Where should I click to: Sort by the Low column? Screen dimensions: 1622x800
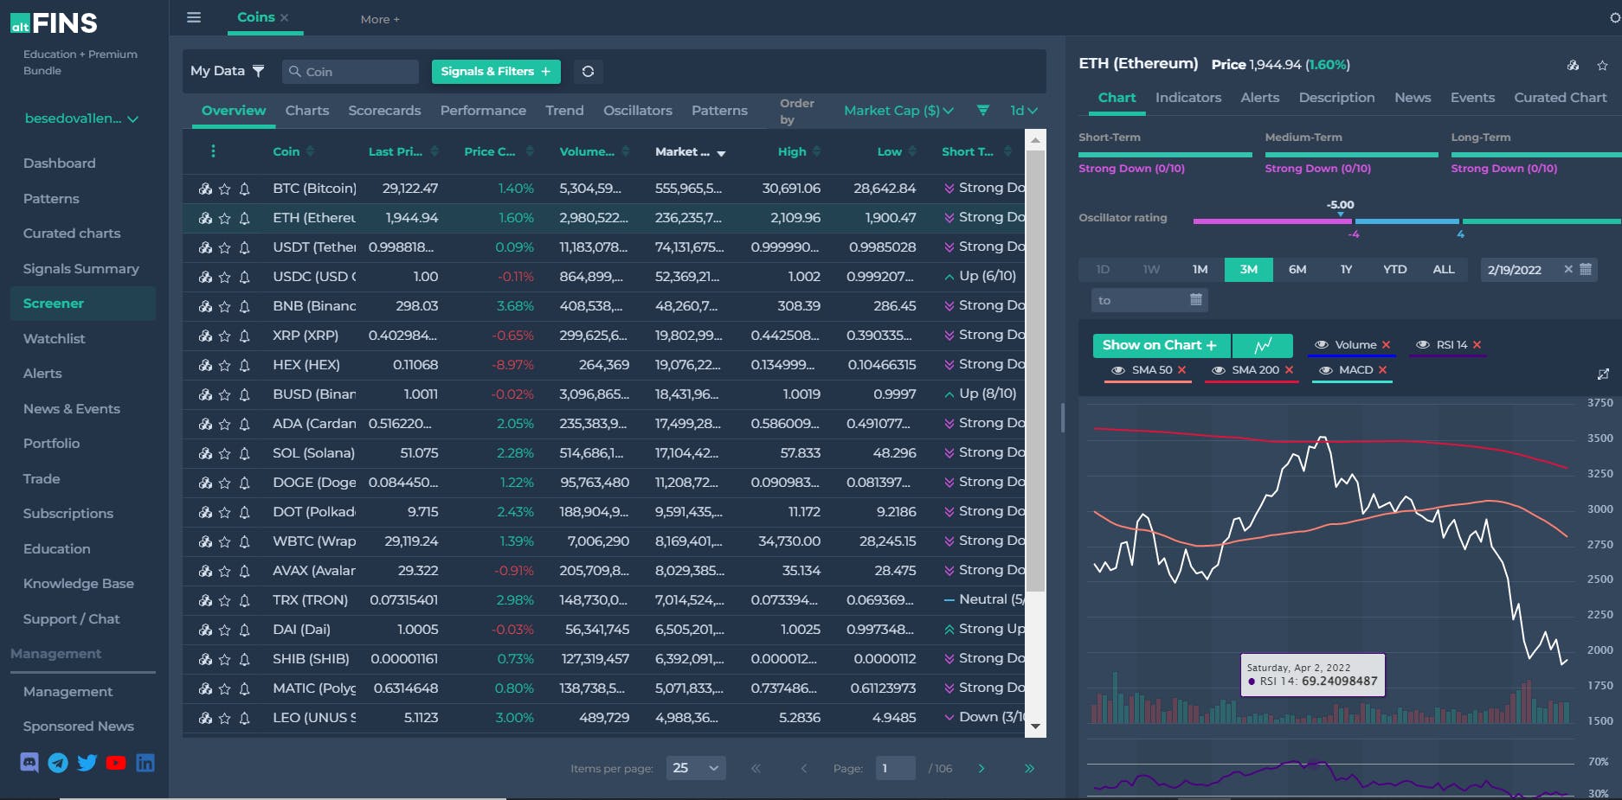pyautogui.click(x=896, y=151)
